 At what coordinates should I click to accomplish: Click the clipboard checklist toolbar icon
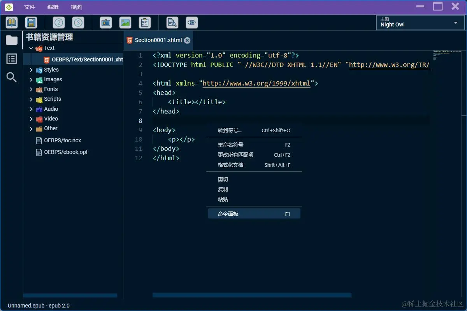tap(145, 23)
